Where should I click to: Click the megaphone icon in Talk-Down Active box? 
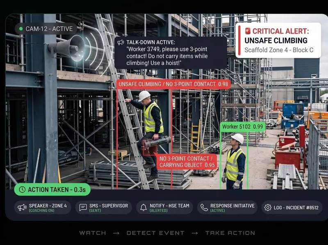(121, 42)
